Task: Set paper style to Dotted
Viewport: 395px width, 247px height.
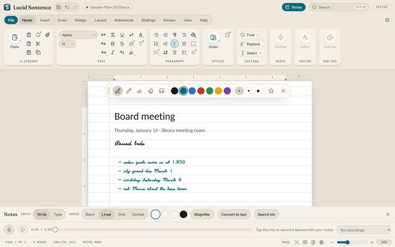Action: (138, 214)
